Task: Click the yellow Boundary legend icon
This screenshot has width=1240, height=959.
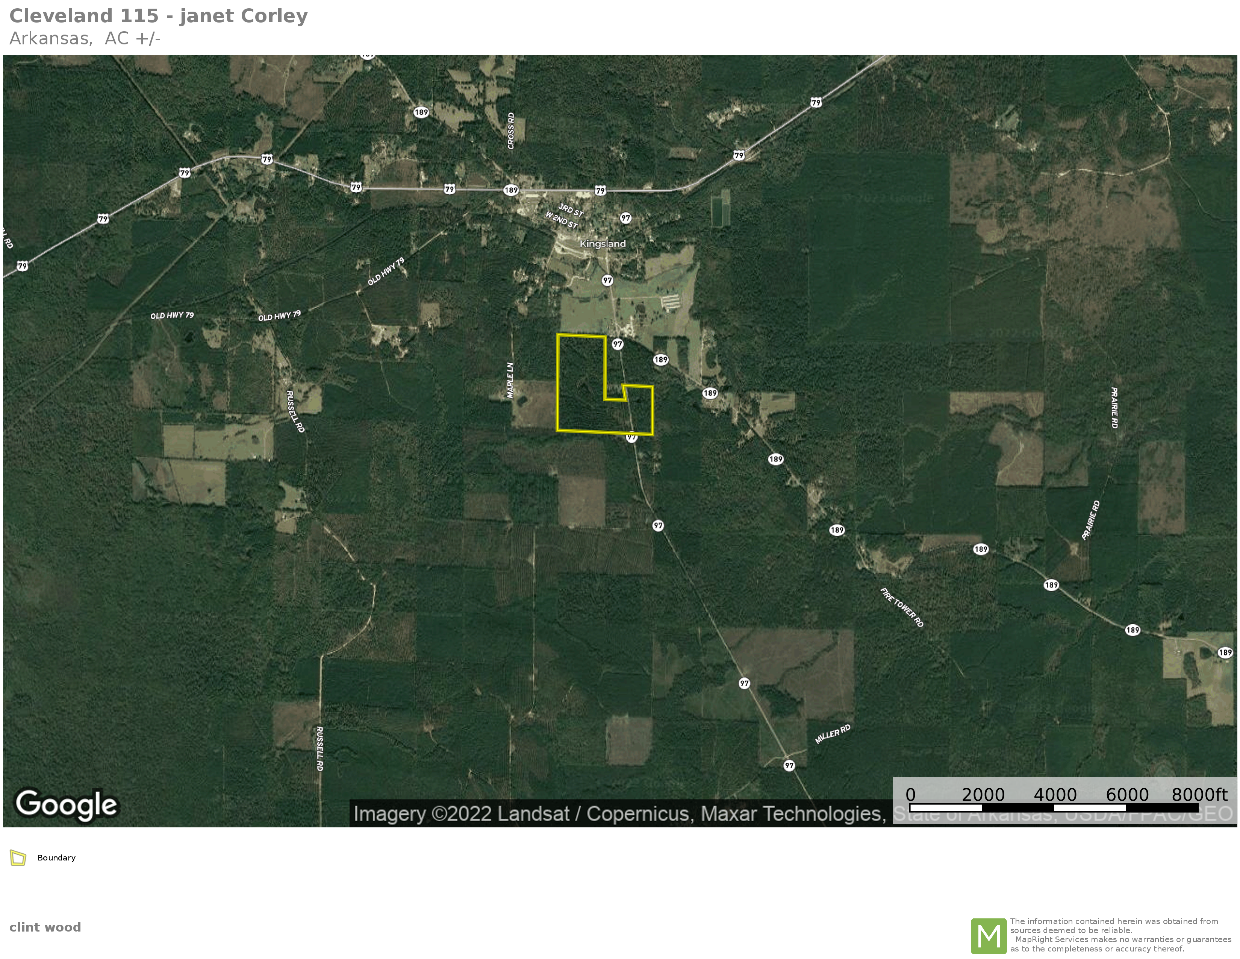Action: (x=18, y=858)
